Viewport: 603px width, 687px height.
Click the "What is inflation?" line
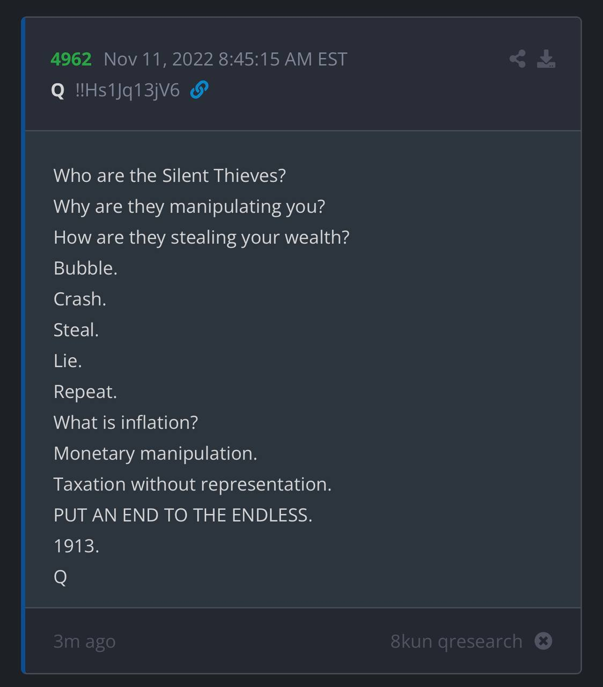126,422
